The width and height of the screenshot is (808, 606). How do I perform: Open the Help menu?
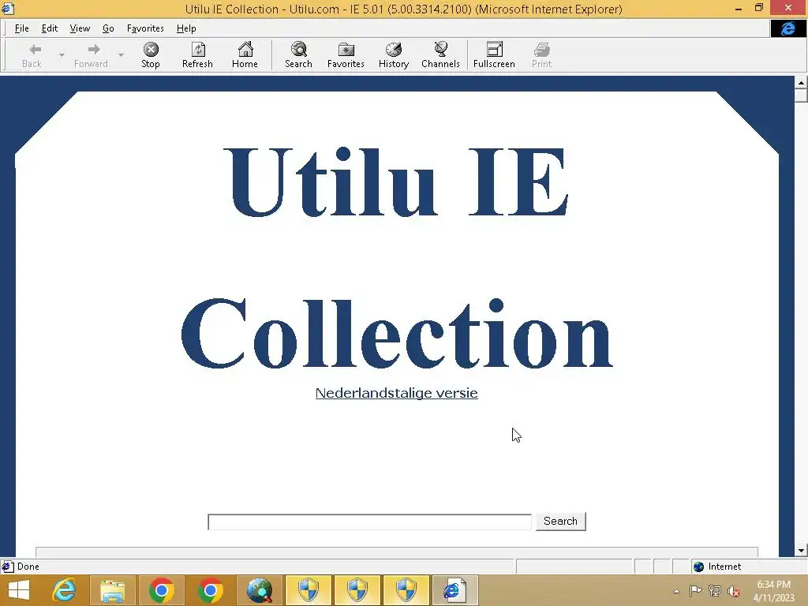point(186,28)
